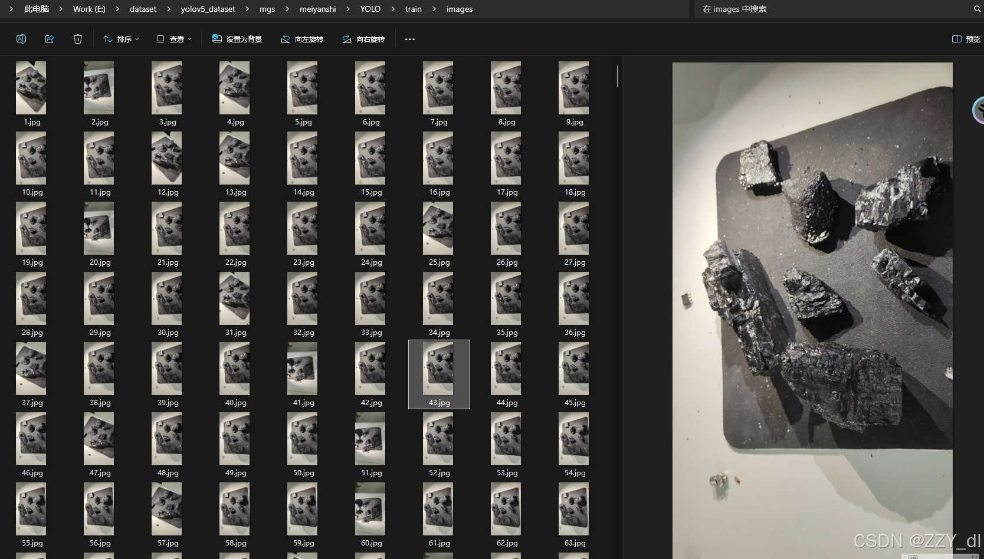Select the 41.jpg thumbnail
Viewport: 984px width, 559px height.
point(302,369)
